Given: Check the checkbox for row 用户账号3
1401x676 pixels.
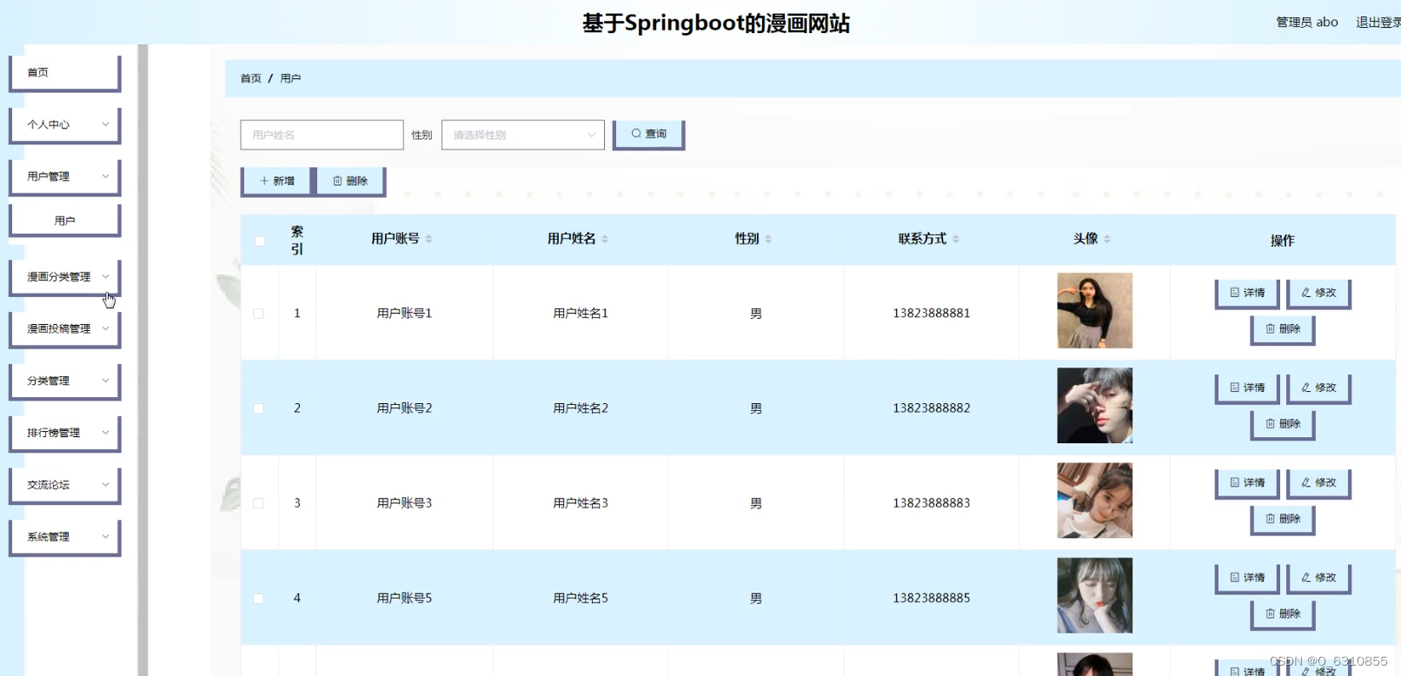Looking at the screenshot, I should (258, 503).
